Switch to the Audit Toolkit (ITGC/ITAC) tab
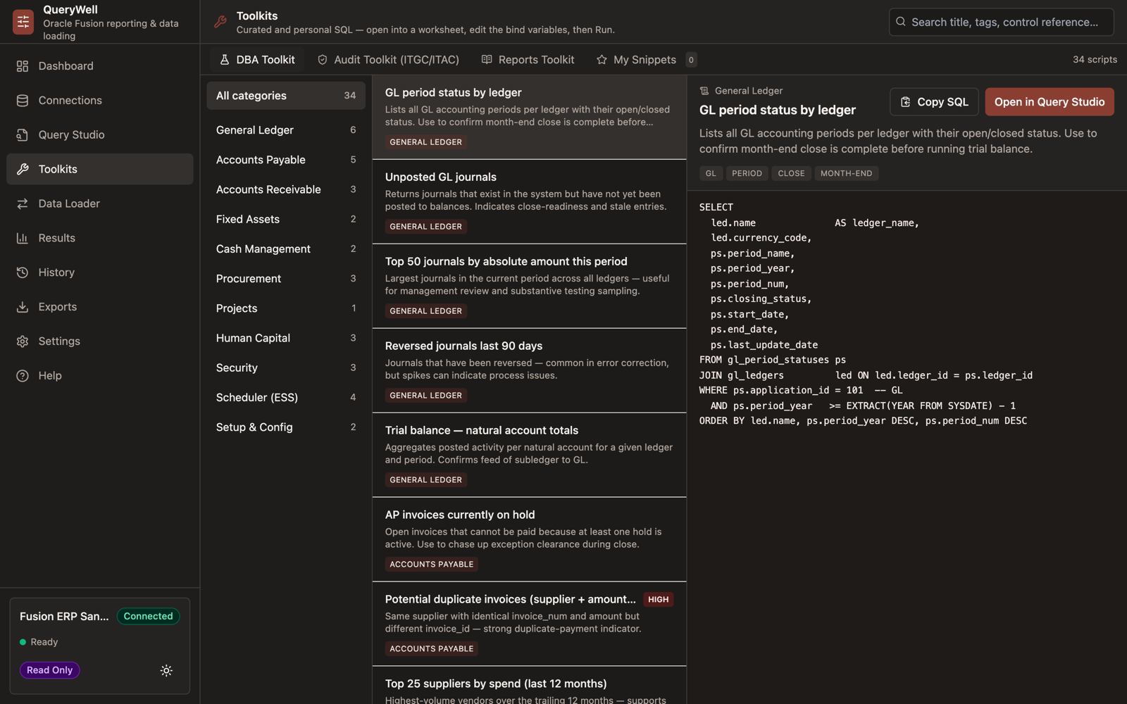This screenshot has width=1127, height=704. [x=388, y=60]
